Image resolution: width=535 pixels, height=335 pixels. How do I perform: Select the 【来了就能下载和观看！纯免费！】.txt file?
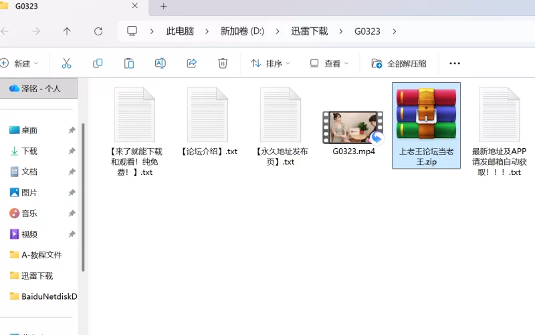135,131
